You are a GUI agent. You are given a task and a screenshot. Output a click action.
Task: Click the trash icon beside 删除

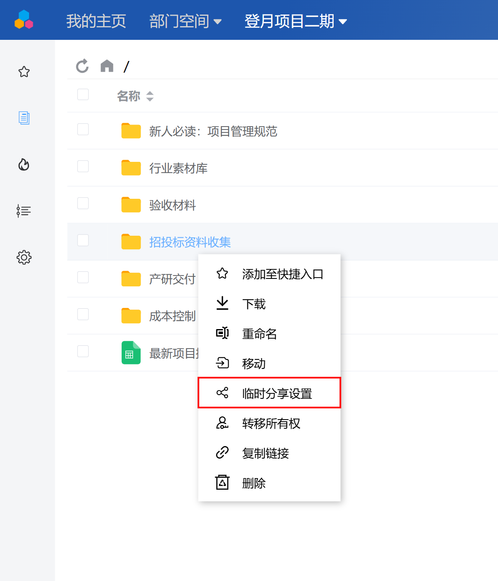click(222, 482)
